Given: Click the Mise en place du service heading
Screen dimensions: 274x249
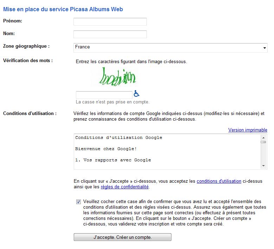Looking at the screenshot, I should coord(63,9).
